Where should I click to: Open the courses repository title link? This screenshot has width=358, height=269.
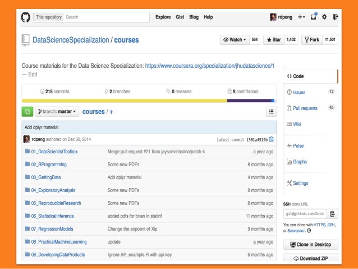click(x=126, y=40)
